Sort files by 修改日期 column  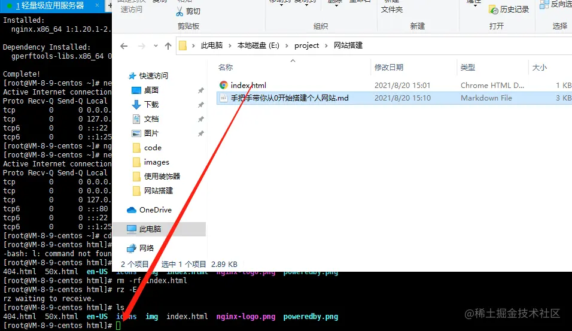click(389, 67)
